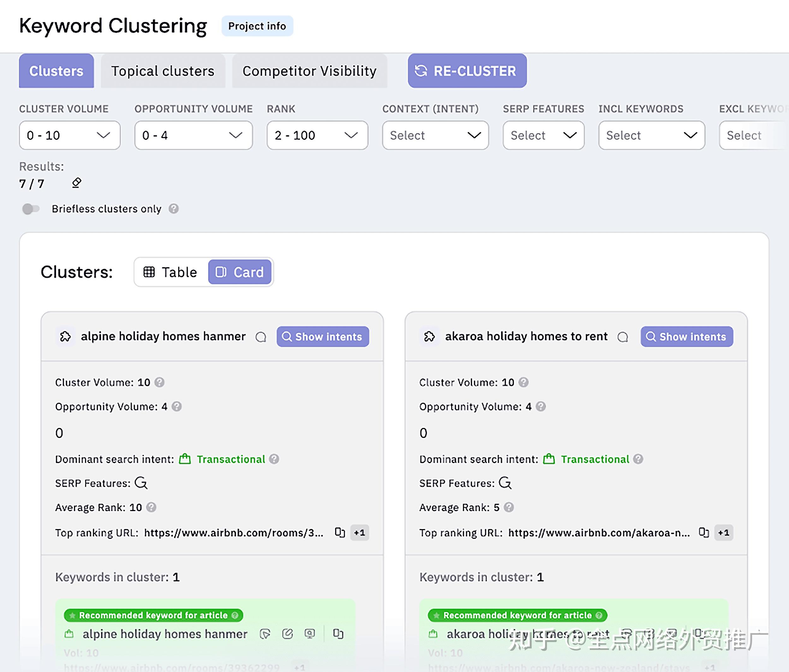Open Excl Keywords select dropdown
Image resolution: width=789 pixels, height=672 pixels.
pyautogui.click(x=754, y=135)
